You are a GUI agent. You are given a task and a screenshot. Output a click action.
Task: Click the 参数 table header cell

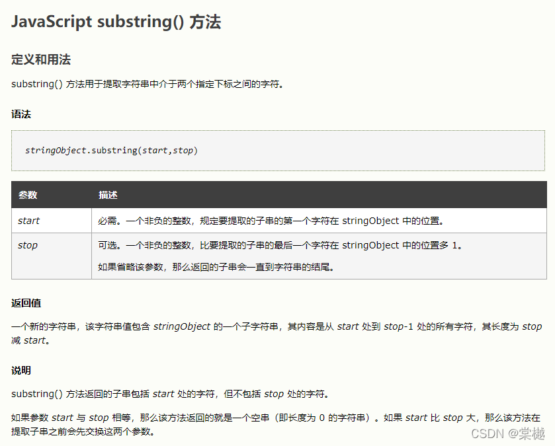27,194
